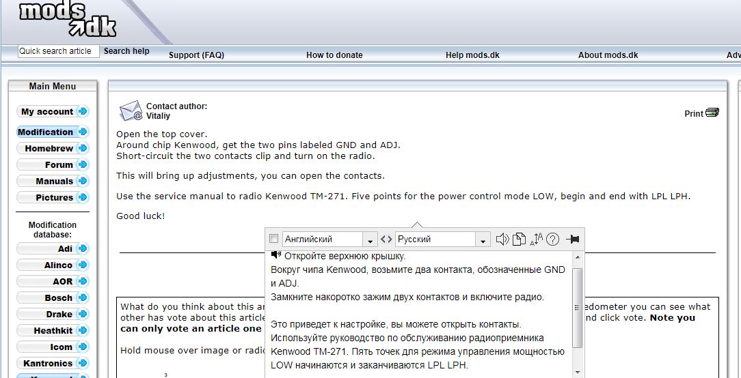Open Forum menu item
The height and width of the screenshot is (378, 741).
[x=53, y=164]
